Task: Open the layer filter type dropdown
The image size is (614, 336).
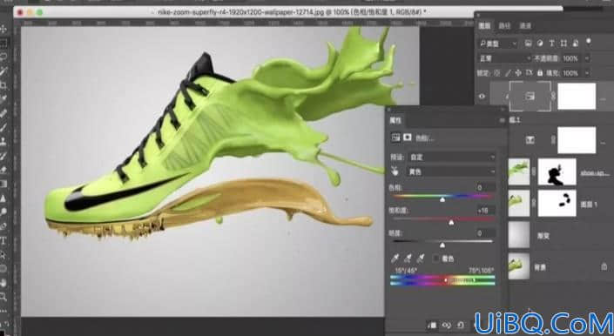Action: point(498,44)
